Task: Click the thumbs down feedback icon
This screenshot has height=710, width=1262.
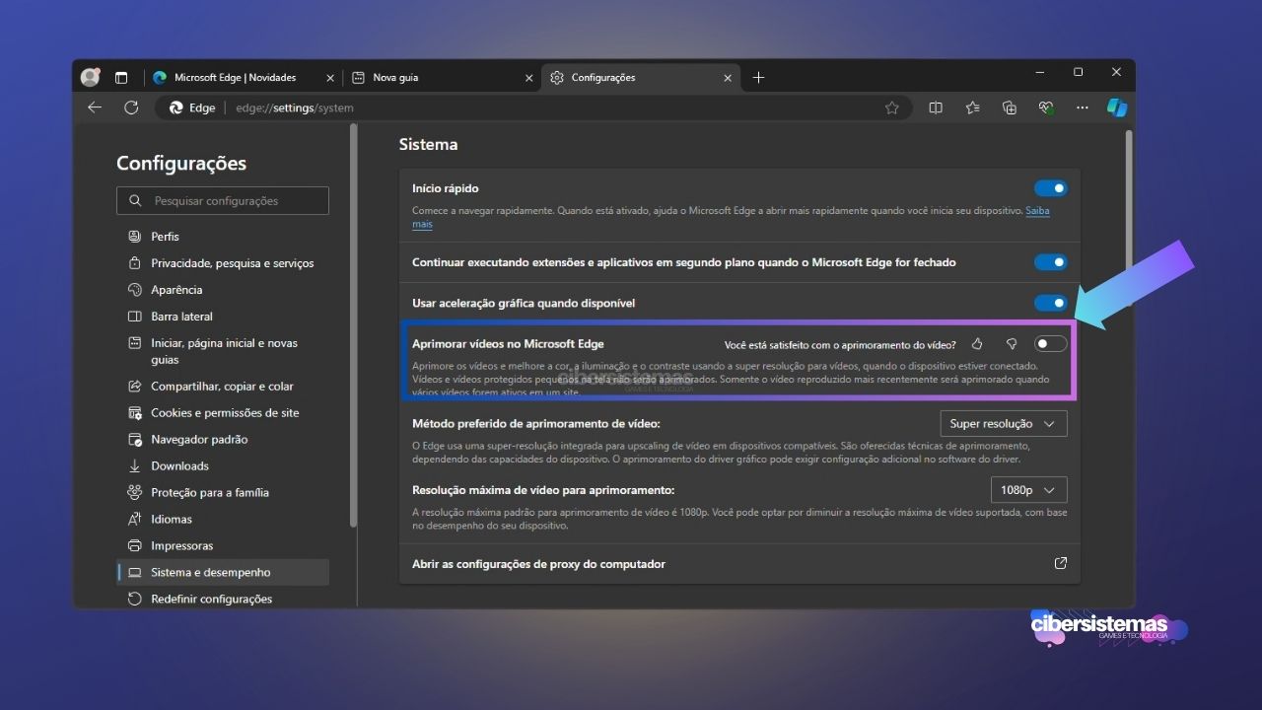Action: 1012,344
